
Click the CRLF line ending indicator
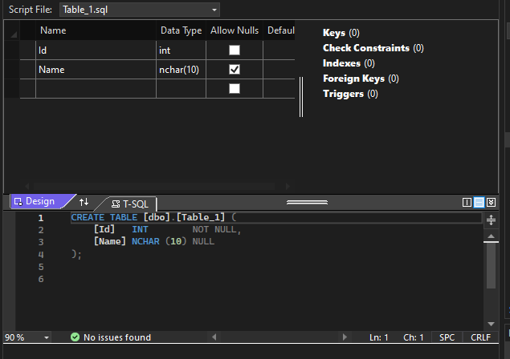pos(480,337)
